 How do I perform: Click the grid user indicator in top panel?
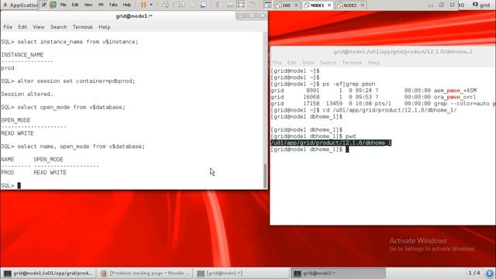481,5
